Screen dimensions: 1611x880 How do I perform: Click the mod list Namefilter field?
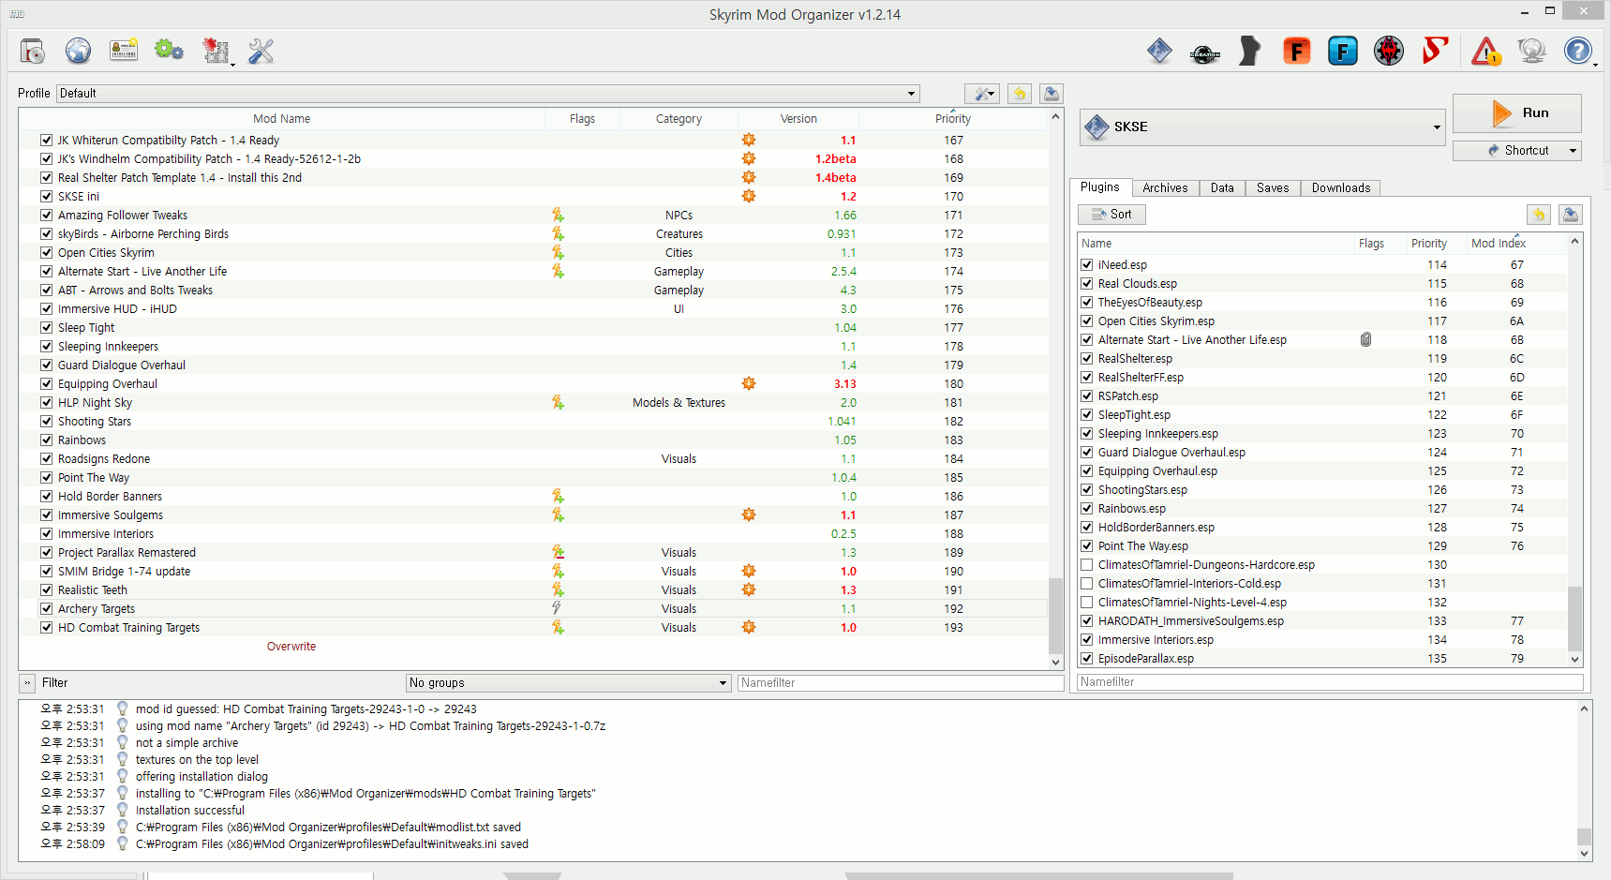(901, 682)
